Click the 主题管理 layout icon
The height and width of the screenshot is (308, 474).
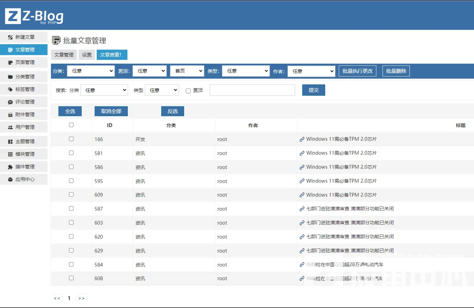(10, 142)
